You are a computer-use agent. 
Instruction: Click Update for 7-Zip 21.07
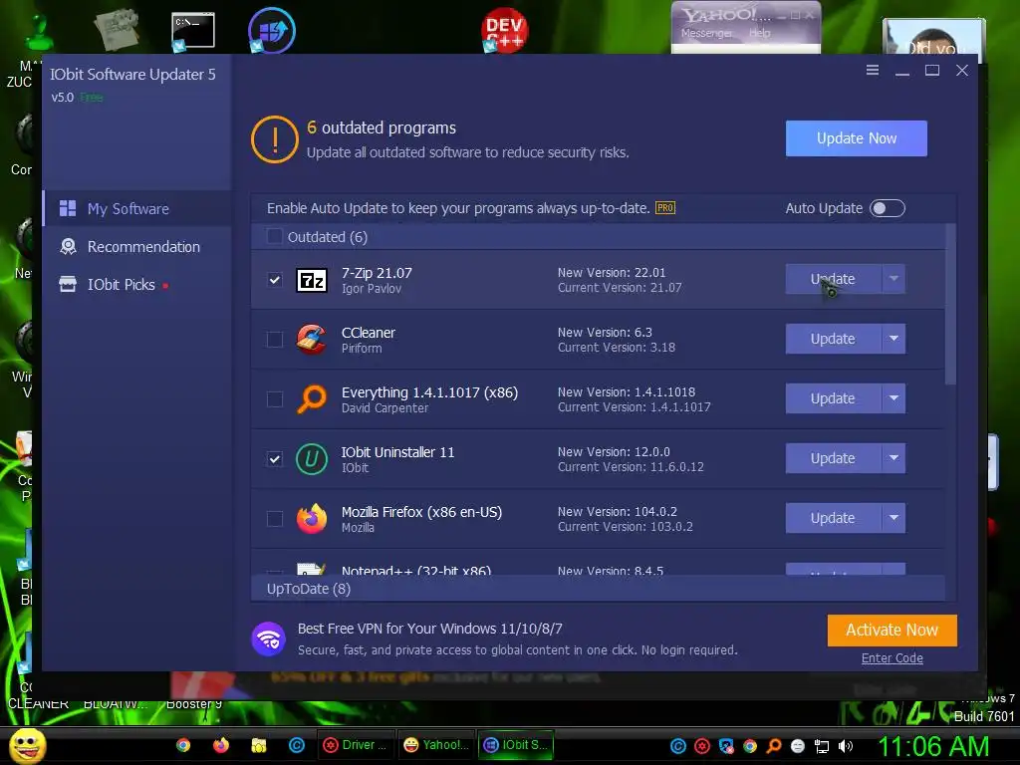[834, 279]
